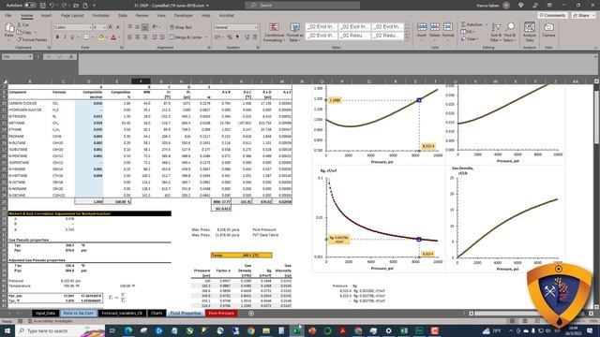The image size is (600, 337).
Task: Click the insert function fx icon
Action: click(71, 57)
